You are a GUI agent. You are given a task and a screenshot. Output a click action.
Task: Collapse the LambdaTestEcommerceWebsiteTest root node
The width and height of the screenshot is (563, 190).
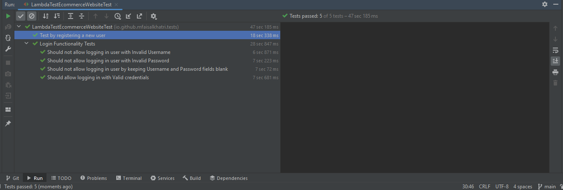point(19,27)
